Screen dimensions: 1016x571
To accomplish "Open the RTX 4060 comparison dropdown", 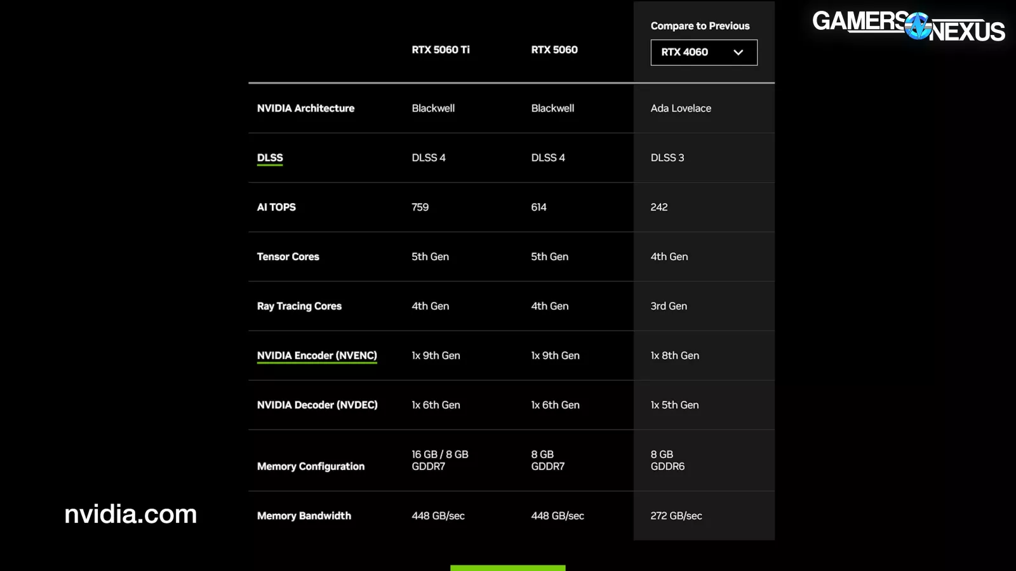I will (x=703, y=53).
